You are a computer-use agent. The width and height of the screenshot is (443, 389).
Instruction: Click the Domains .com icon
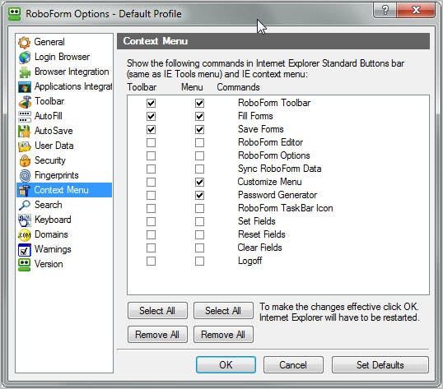click(x=25, y=235)
